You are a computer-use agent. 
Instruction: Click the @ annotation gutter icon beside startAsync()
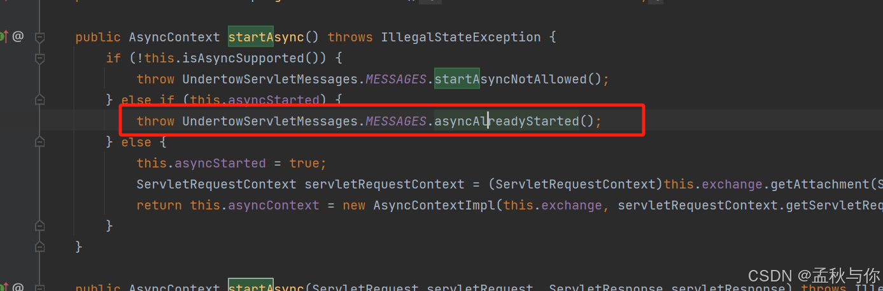[18, 36]
